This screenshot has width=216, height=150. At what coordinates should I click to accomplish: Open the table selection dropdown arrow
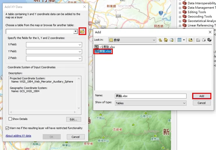75,31
